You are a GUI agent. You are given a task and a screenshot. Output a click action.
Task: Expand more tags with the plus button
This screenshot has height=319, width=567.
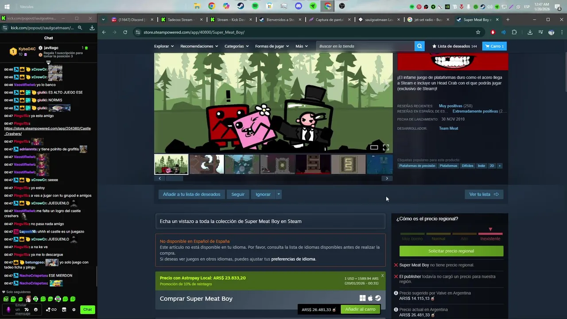click(x=499, y=166)
